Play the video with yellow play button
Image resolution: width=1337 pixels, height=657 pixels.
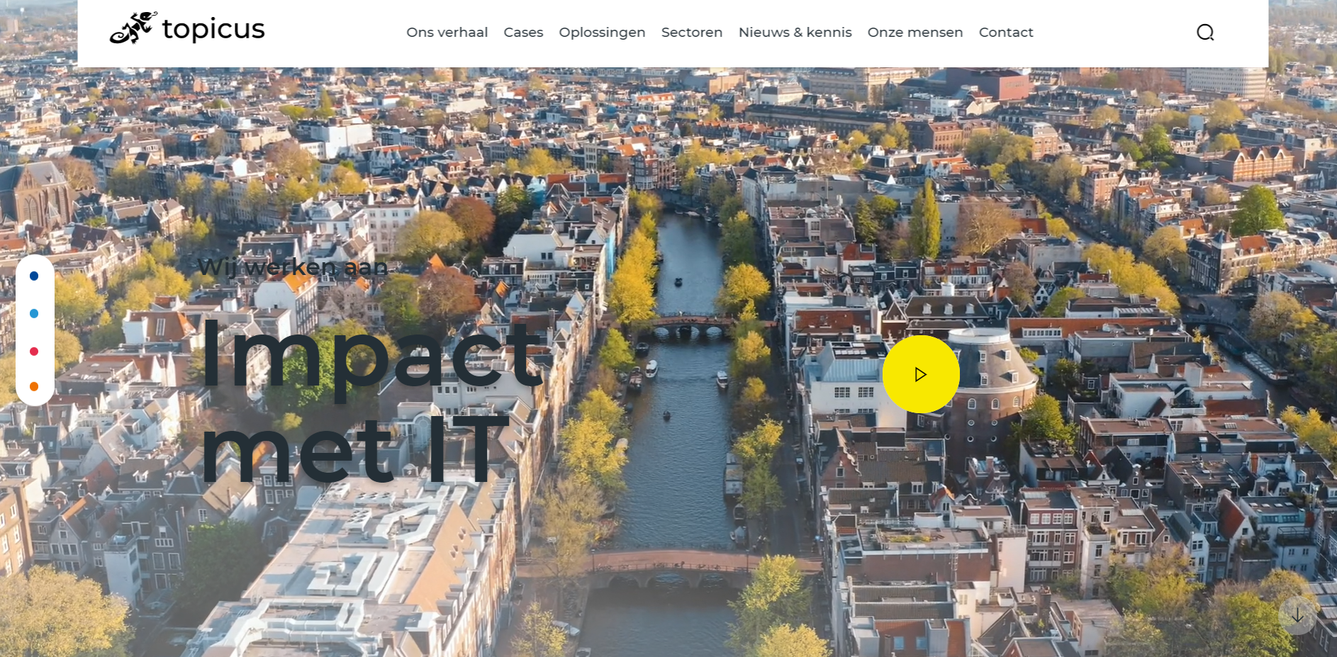(x=920, y=374)
